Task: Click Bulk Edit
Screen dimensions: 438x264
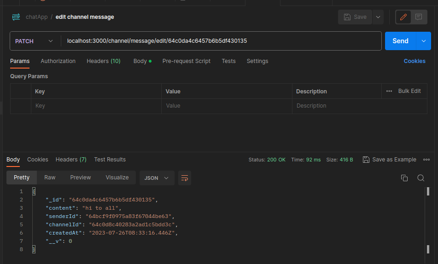Action: click(x=409, y=91)
